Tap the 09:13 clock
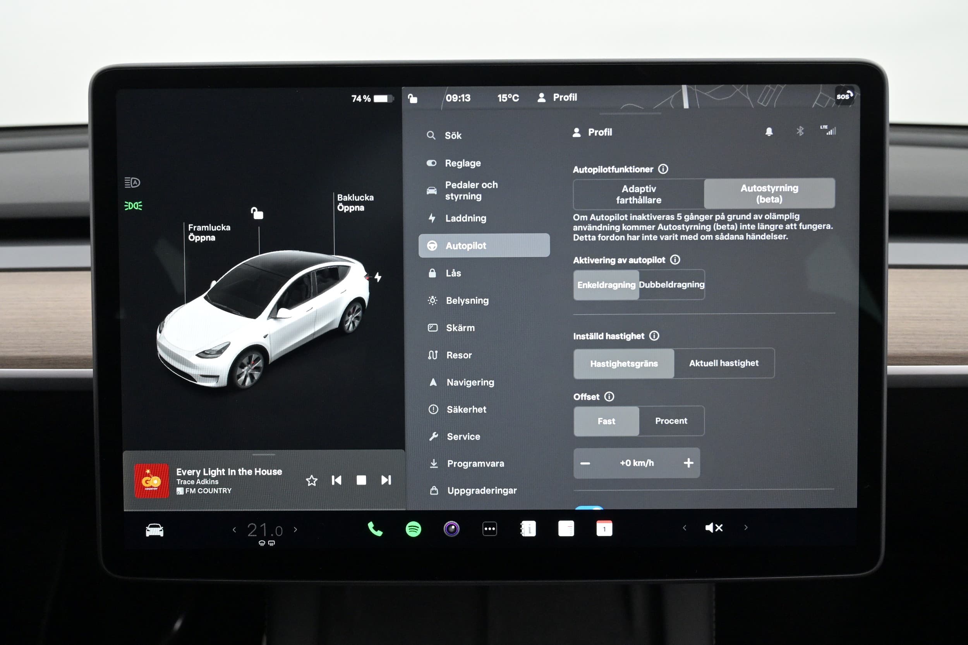968x645 pixels. (x=458, y=98)
